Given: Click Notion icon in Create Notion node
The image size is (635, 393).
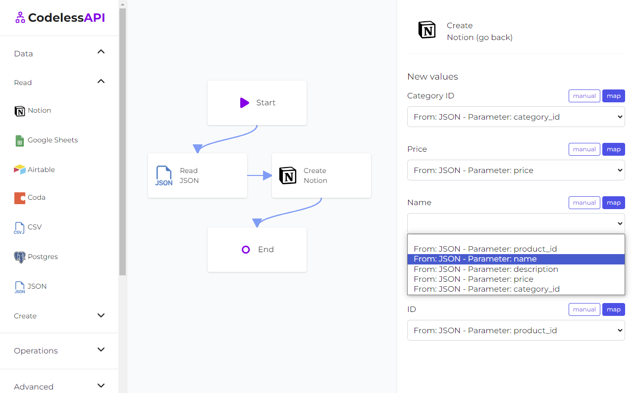Looking at the screenshot, I should coord(288,175).
